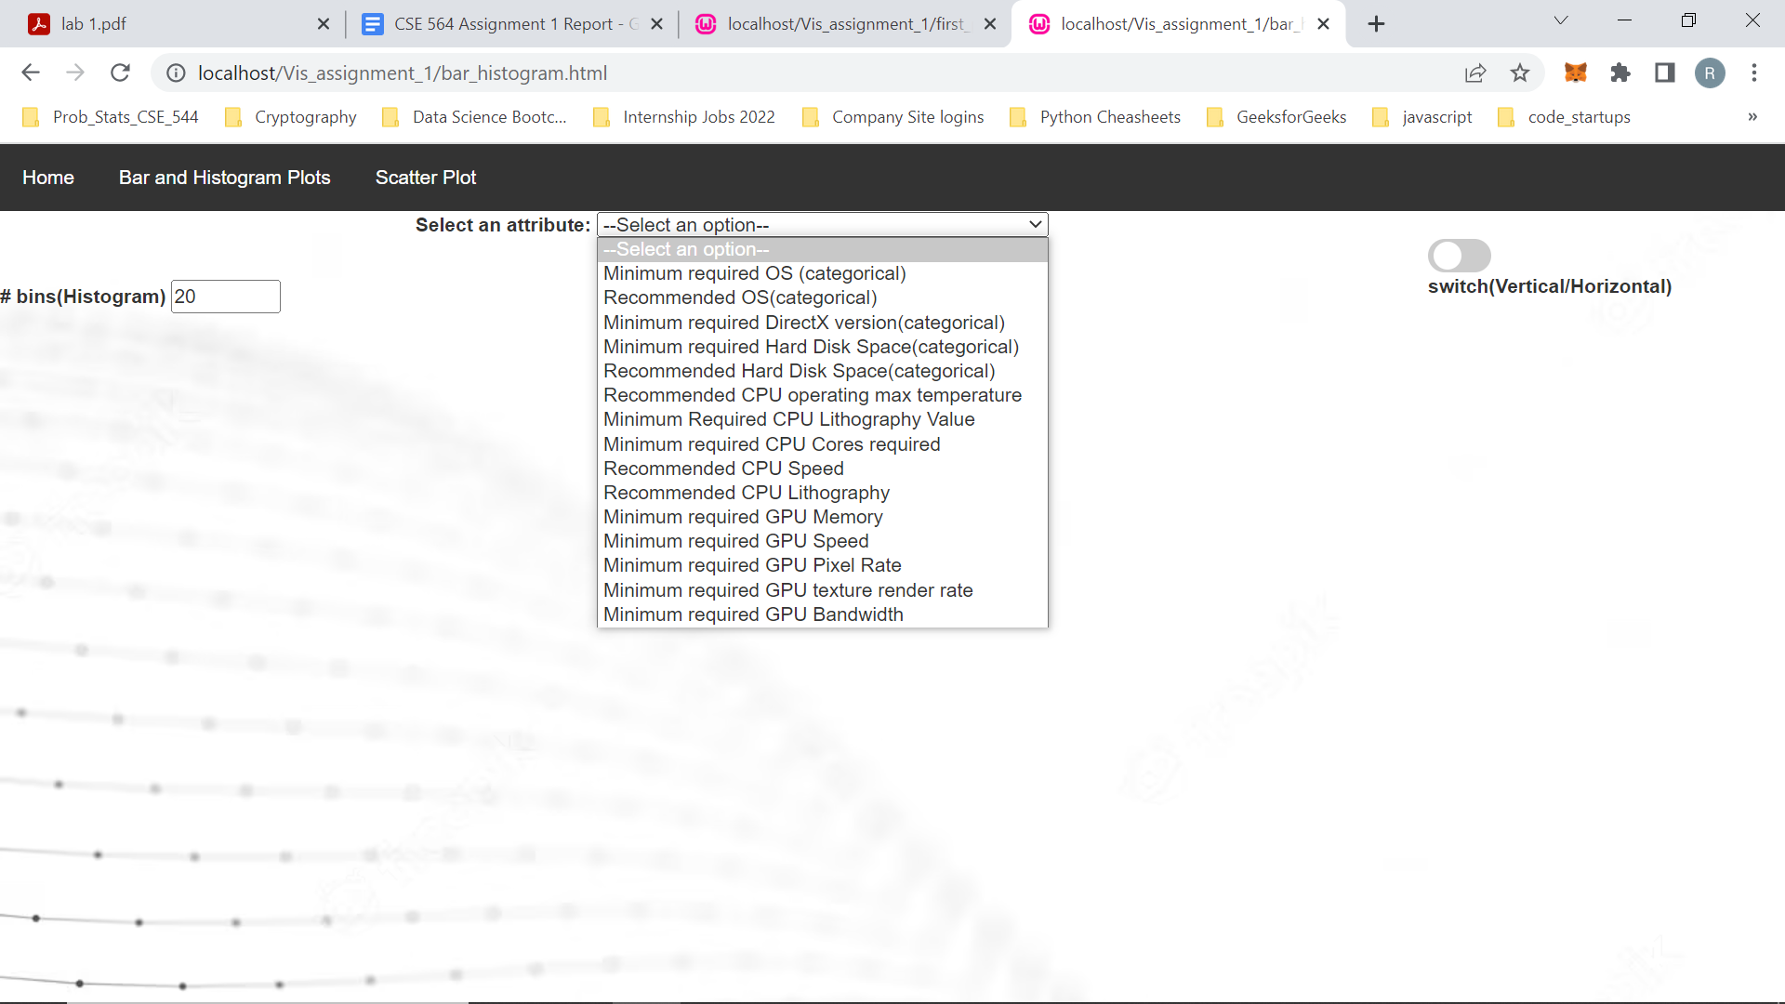Click the browser reload icon
The image size is (1785, 1004).
click(120, 73)
